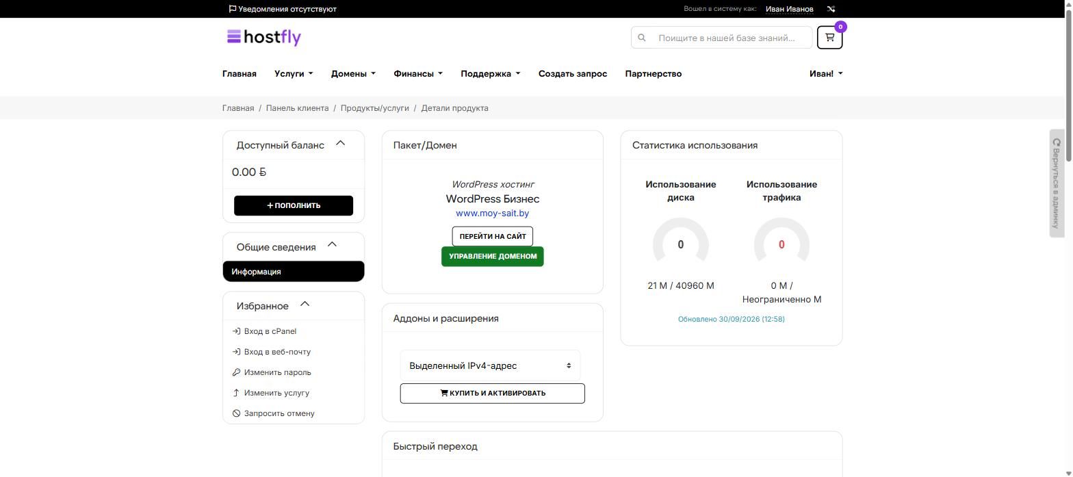Click the webmail login arrow icon
Screen dimensions: 1073x477
pyautogui.click(x=236, y=352)
